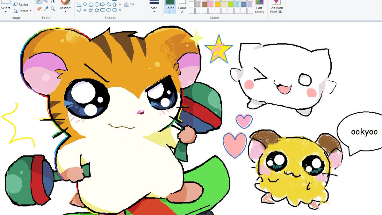Open the Rotate options
This screenshot has width=382, height=215.
22,11
